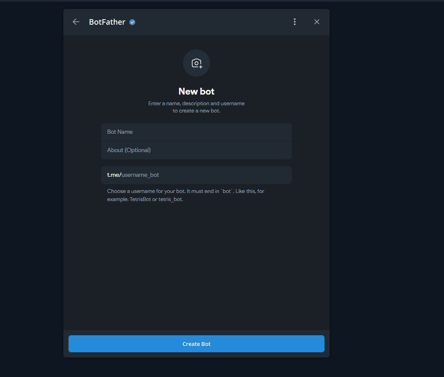Open the three-dot more options menu

pos(294,22)
